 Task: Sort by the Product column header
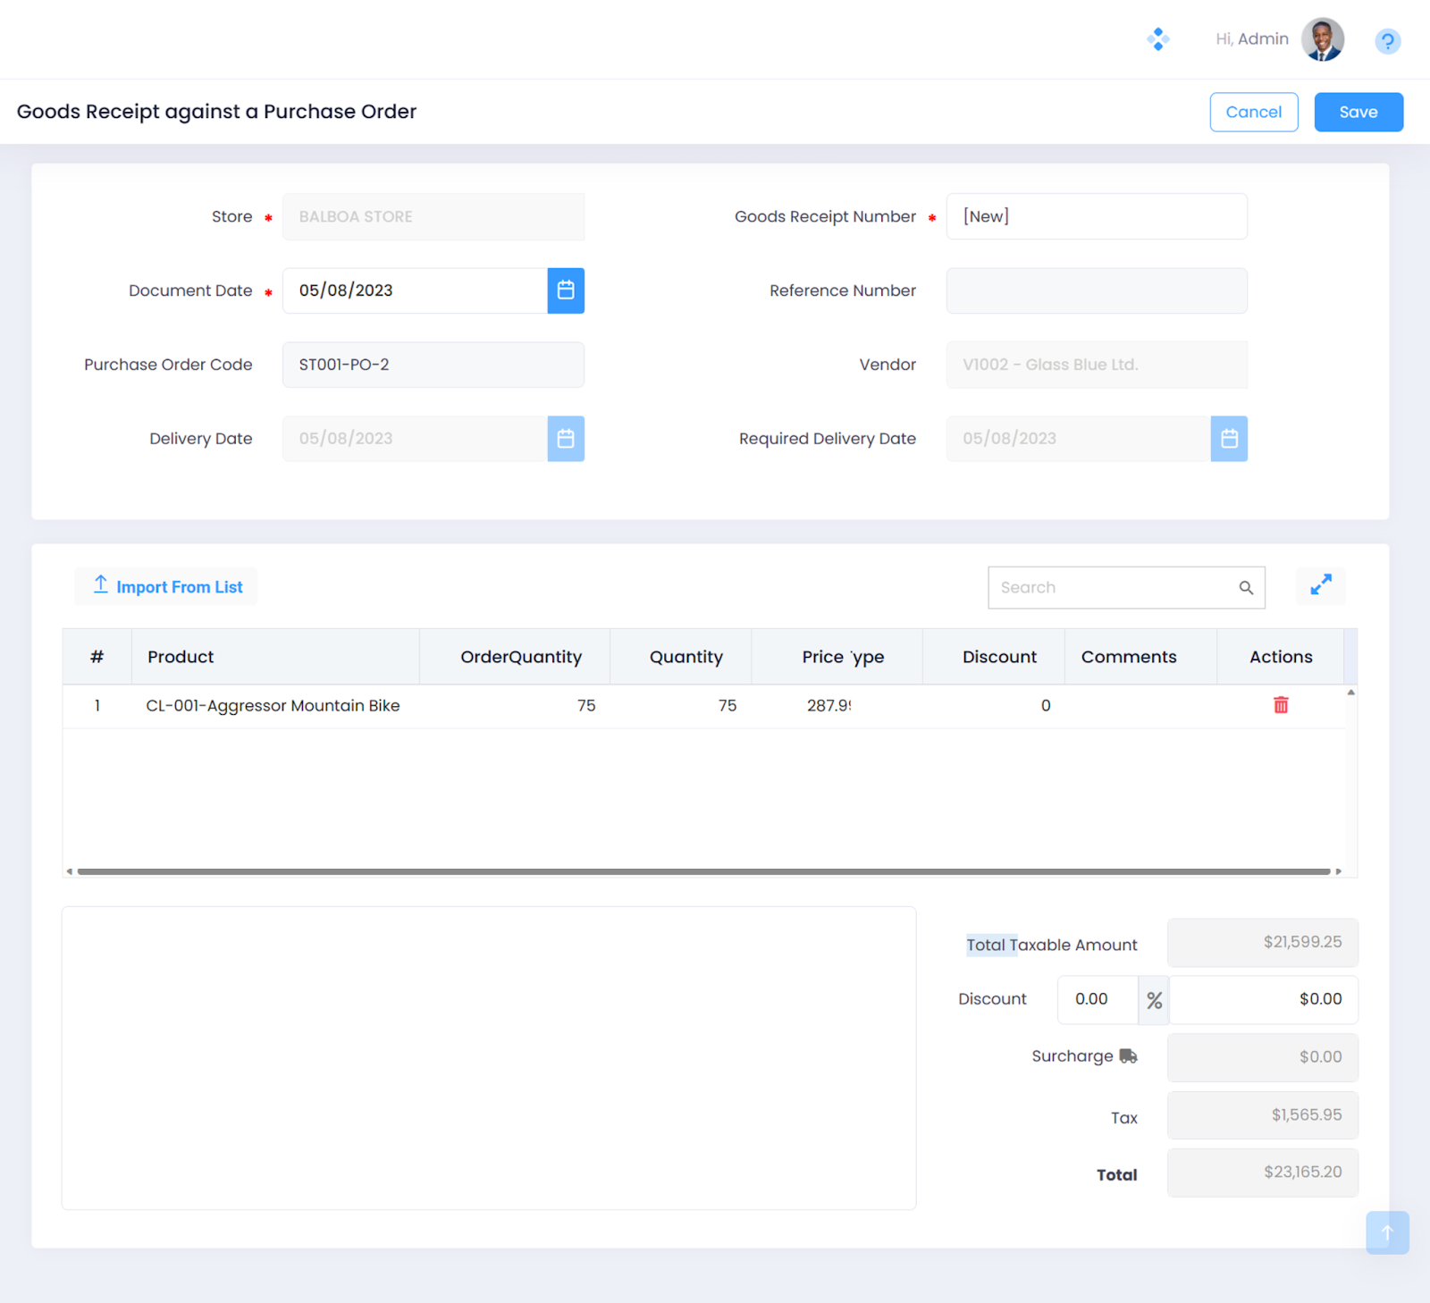181,657
